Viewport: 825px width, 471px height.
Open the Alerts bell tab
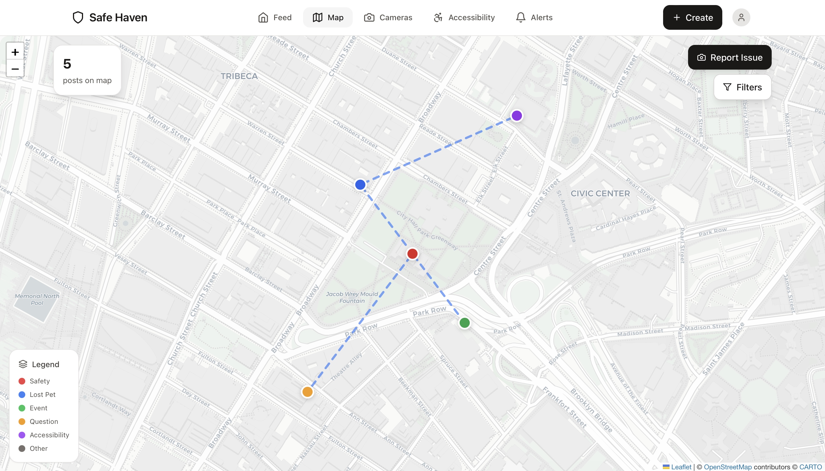click(x=534, y=17)
